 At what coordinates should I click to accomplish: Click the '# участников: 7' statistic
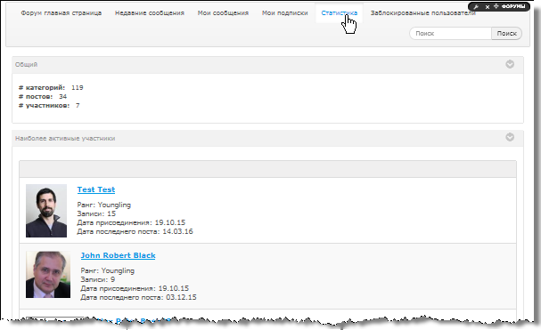(49, 106)
